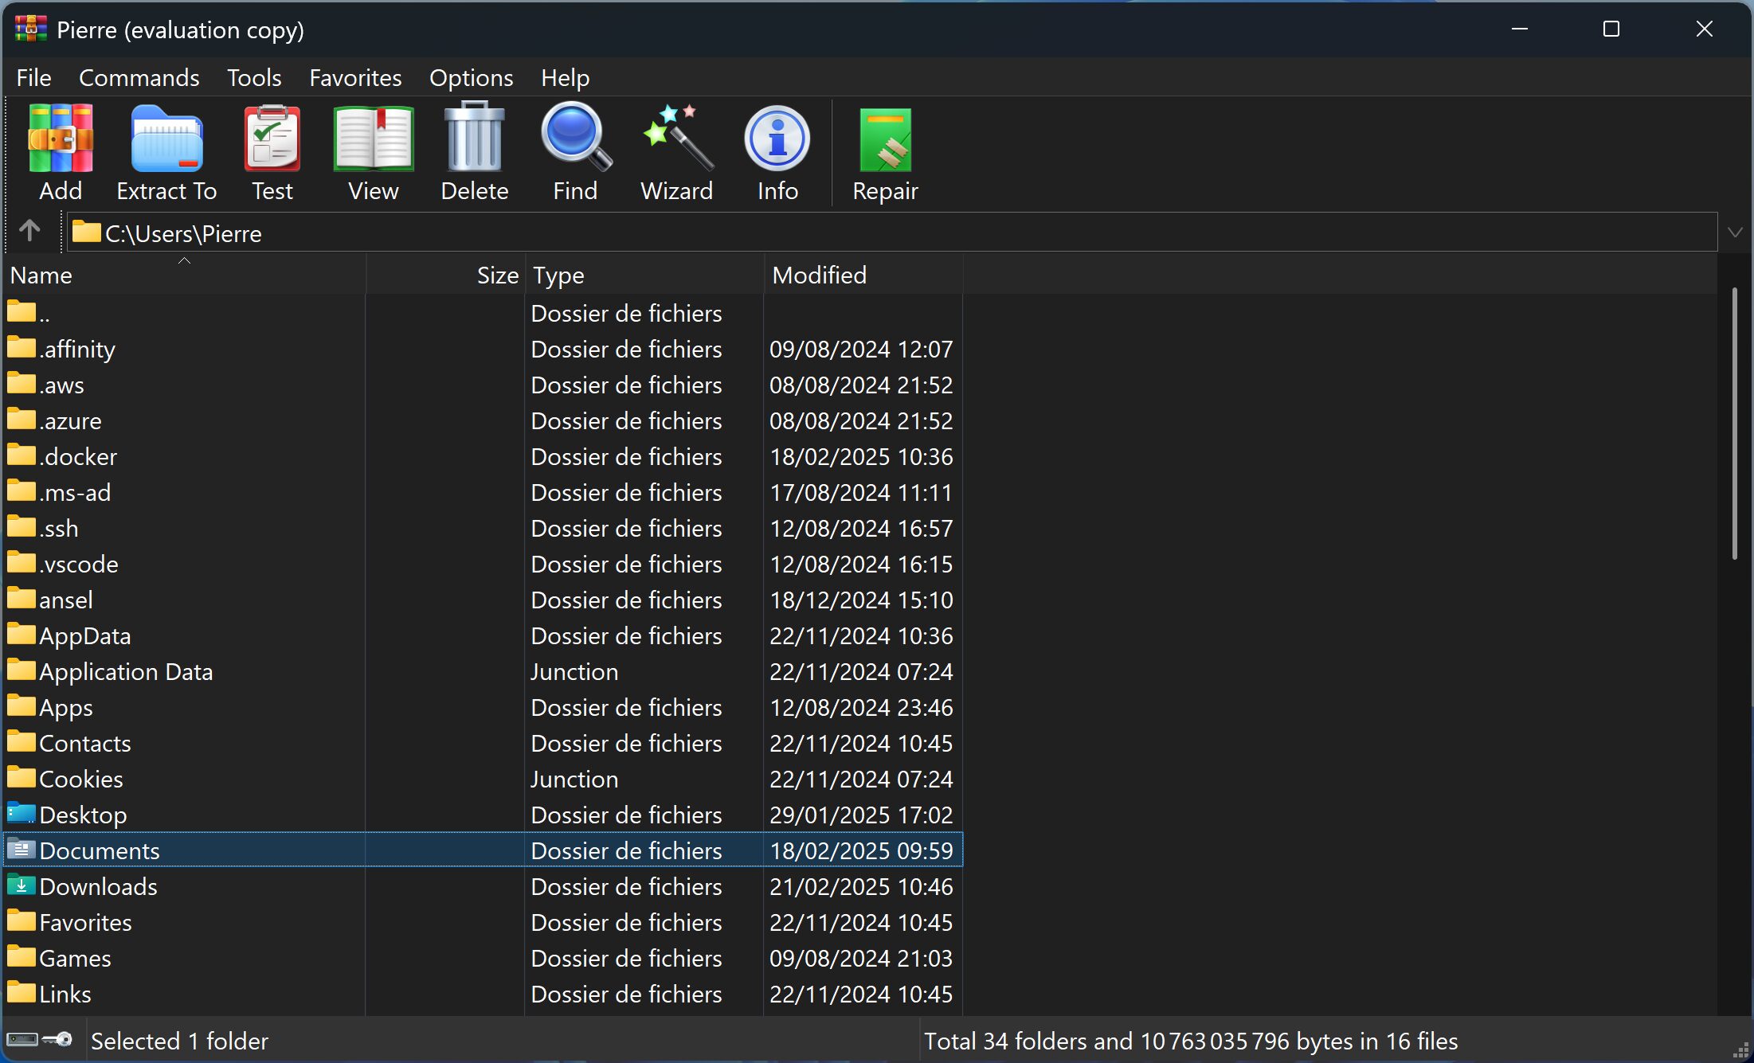Click modified date 18/12/2024 15:10
Screen dimensions: 1754x1063
[861, 600]
